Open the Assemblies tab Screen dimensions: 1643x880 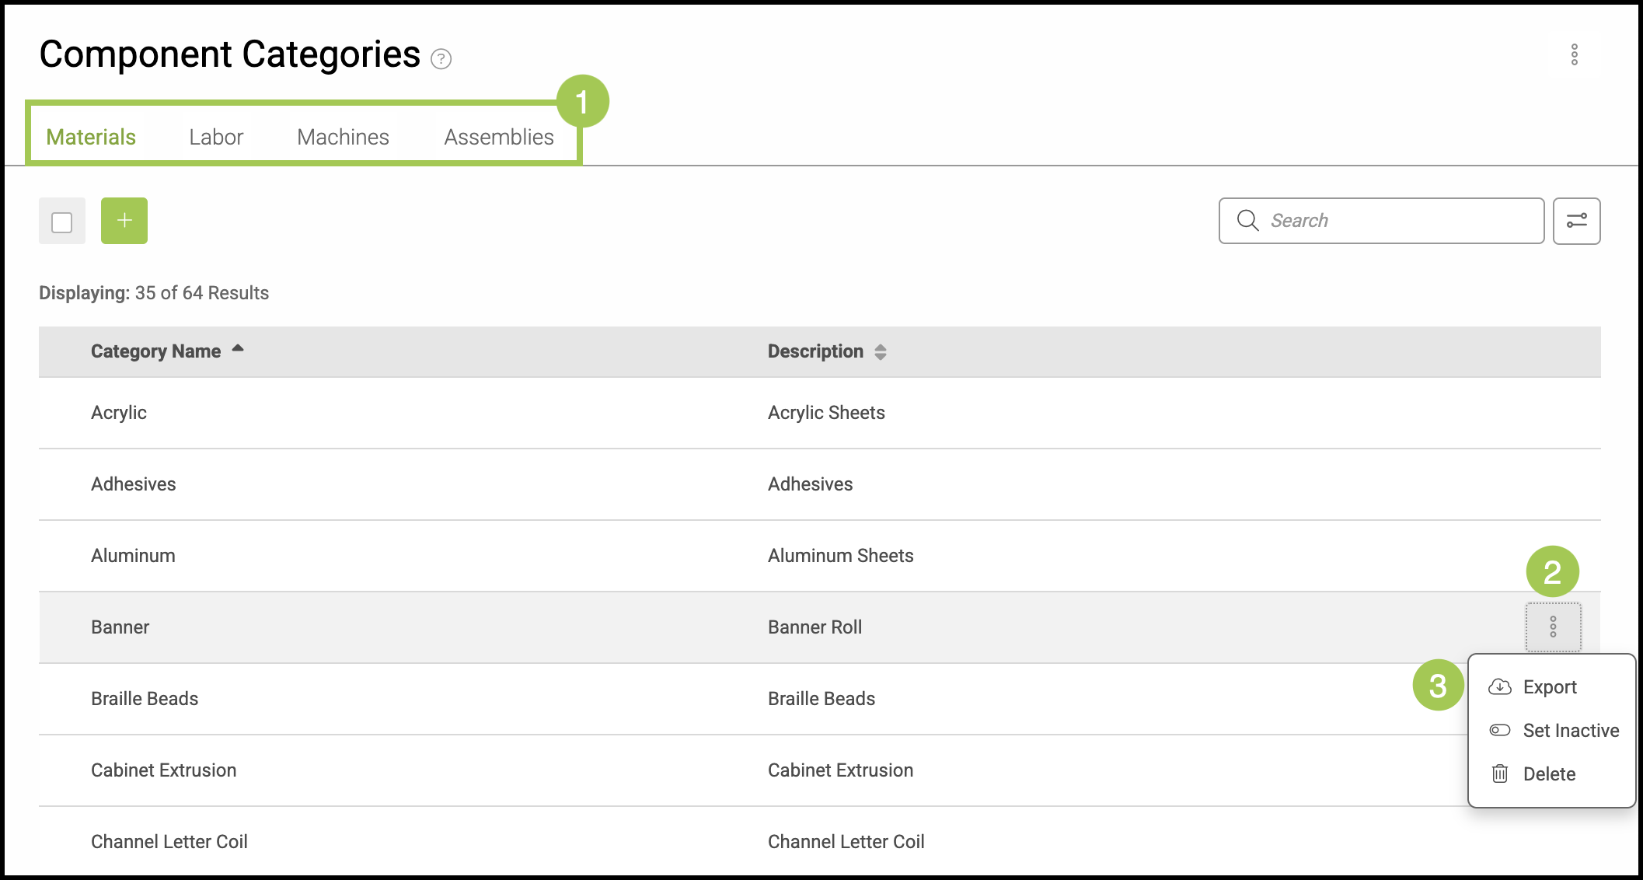point(498,138)
